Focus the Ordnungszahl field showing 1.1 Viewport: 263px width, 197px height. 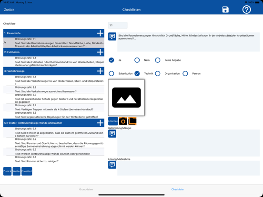tap(118, 25)
